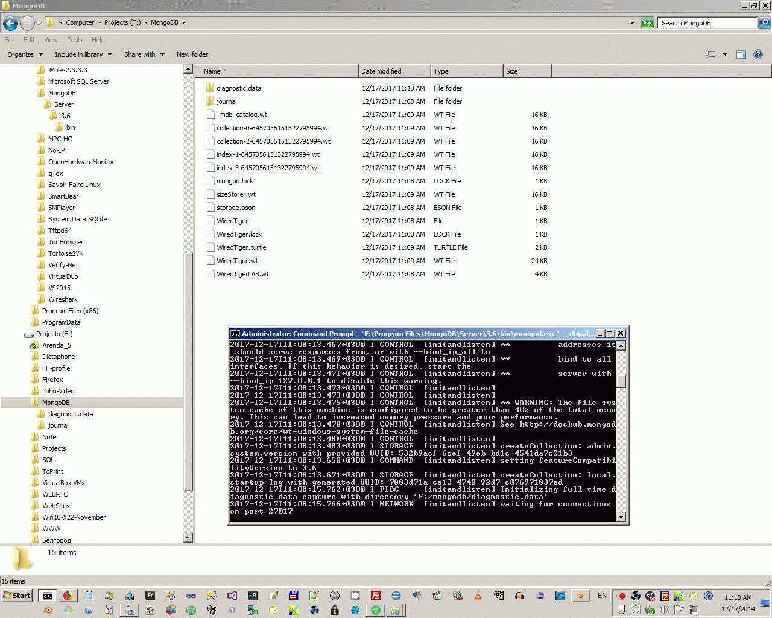772x618 pixels.
Task: Open the Recent pages dropdown arrow
Action: point(39,23)
